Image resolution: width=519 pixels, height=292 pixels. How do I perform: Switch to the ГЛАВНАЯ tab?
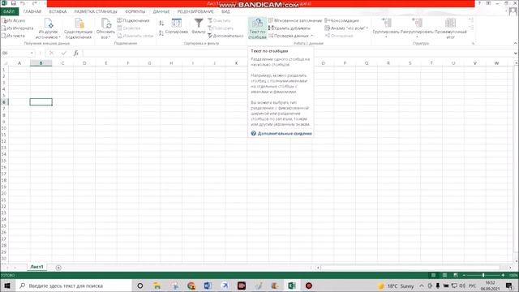pos(32,11)
